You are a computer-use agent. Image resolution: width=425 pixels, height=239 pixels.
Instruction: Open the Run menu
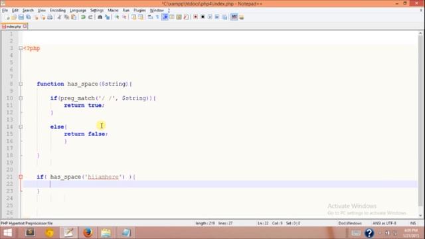pos(126,11)
